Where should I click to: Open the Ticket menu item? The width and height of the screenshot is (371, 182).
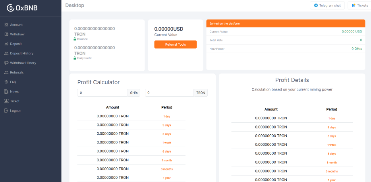(x=15, y=101)
